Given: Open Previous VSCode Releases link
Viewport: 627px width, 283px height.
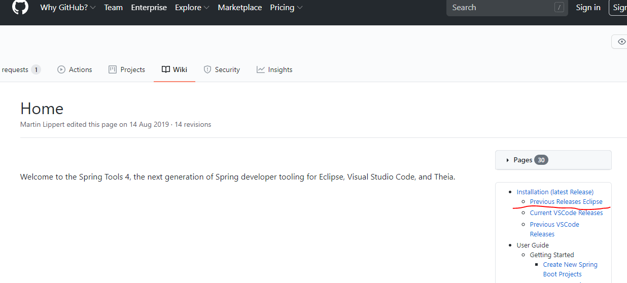Looking at the screenshot, I should [x=554, y=229].
